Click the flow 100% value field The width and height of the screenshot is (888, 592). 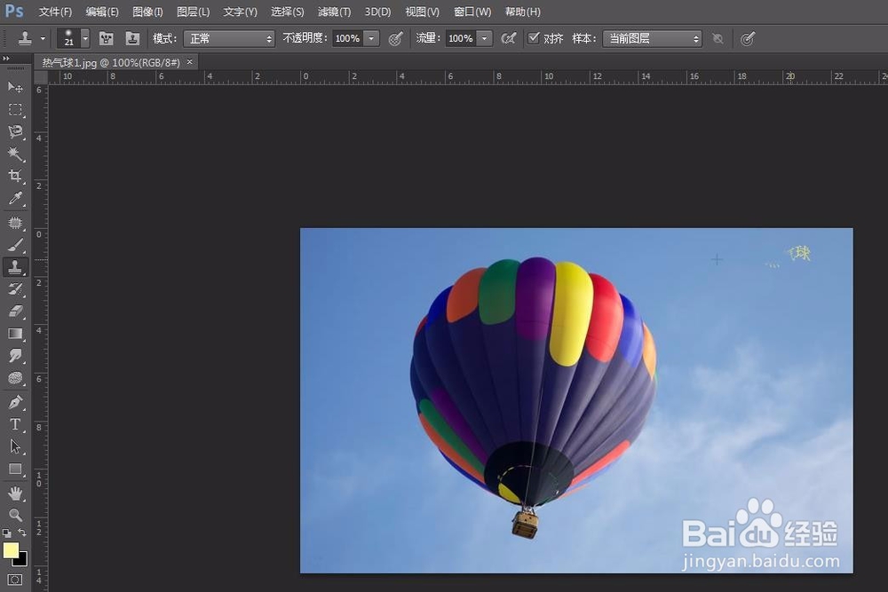461,38
